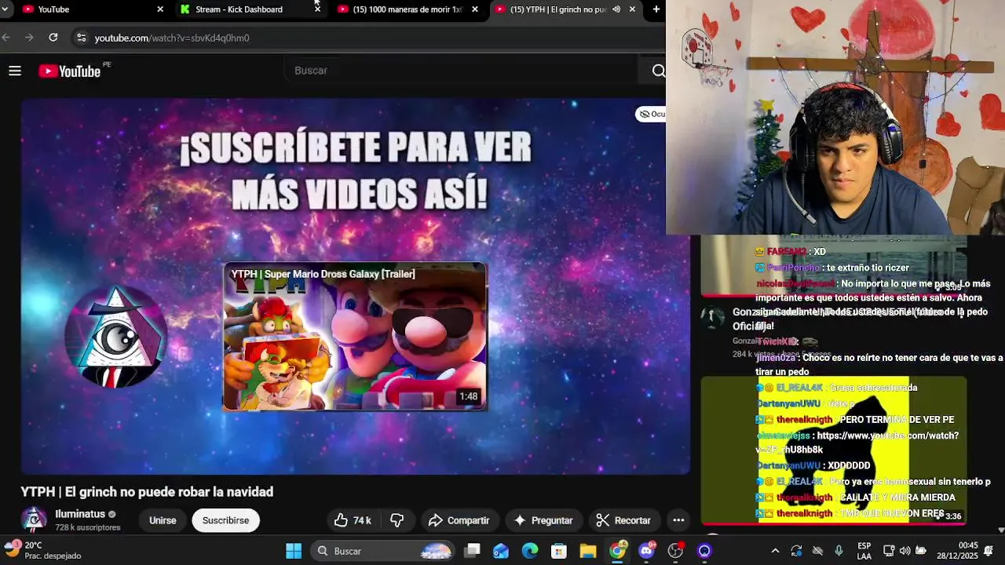Open Microsoft Edge from the taskbar
1005x565 pixels.
pyautogui.click(x=530, y=551)
